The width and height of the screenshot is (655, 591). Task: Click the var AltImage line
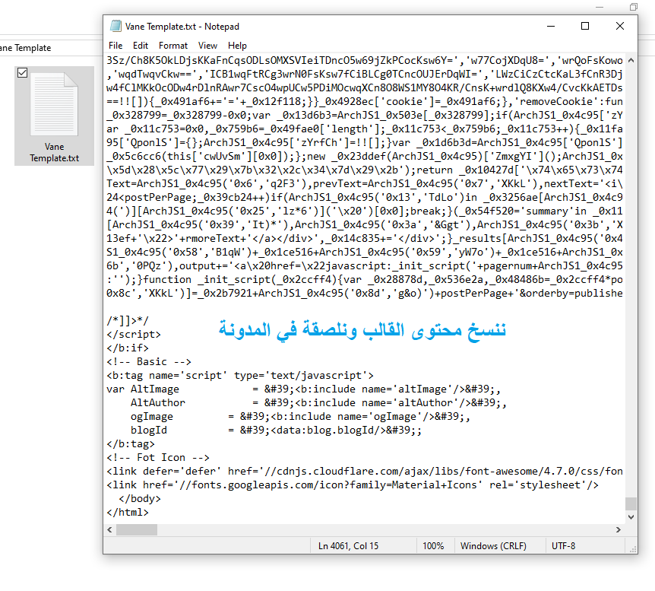303,389
